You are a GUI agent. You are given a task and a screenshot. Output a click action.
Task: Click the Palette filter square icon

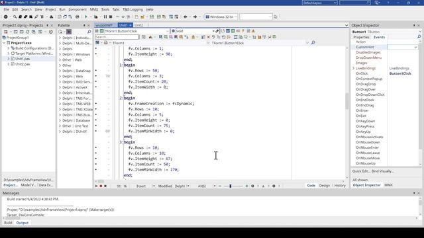(x=69, y=32)
